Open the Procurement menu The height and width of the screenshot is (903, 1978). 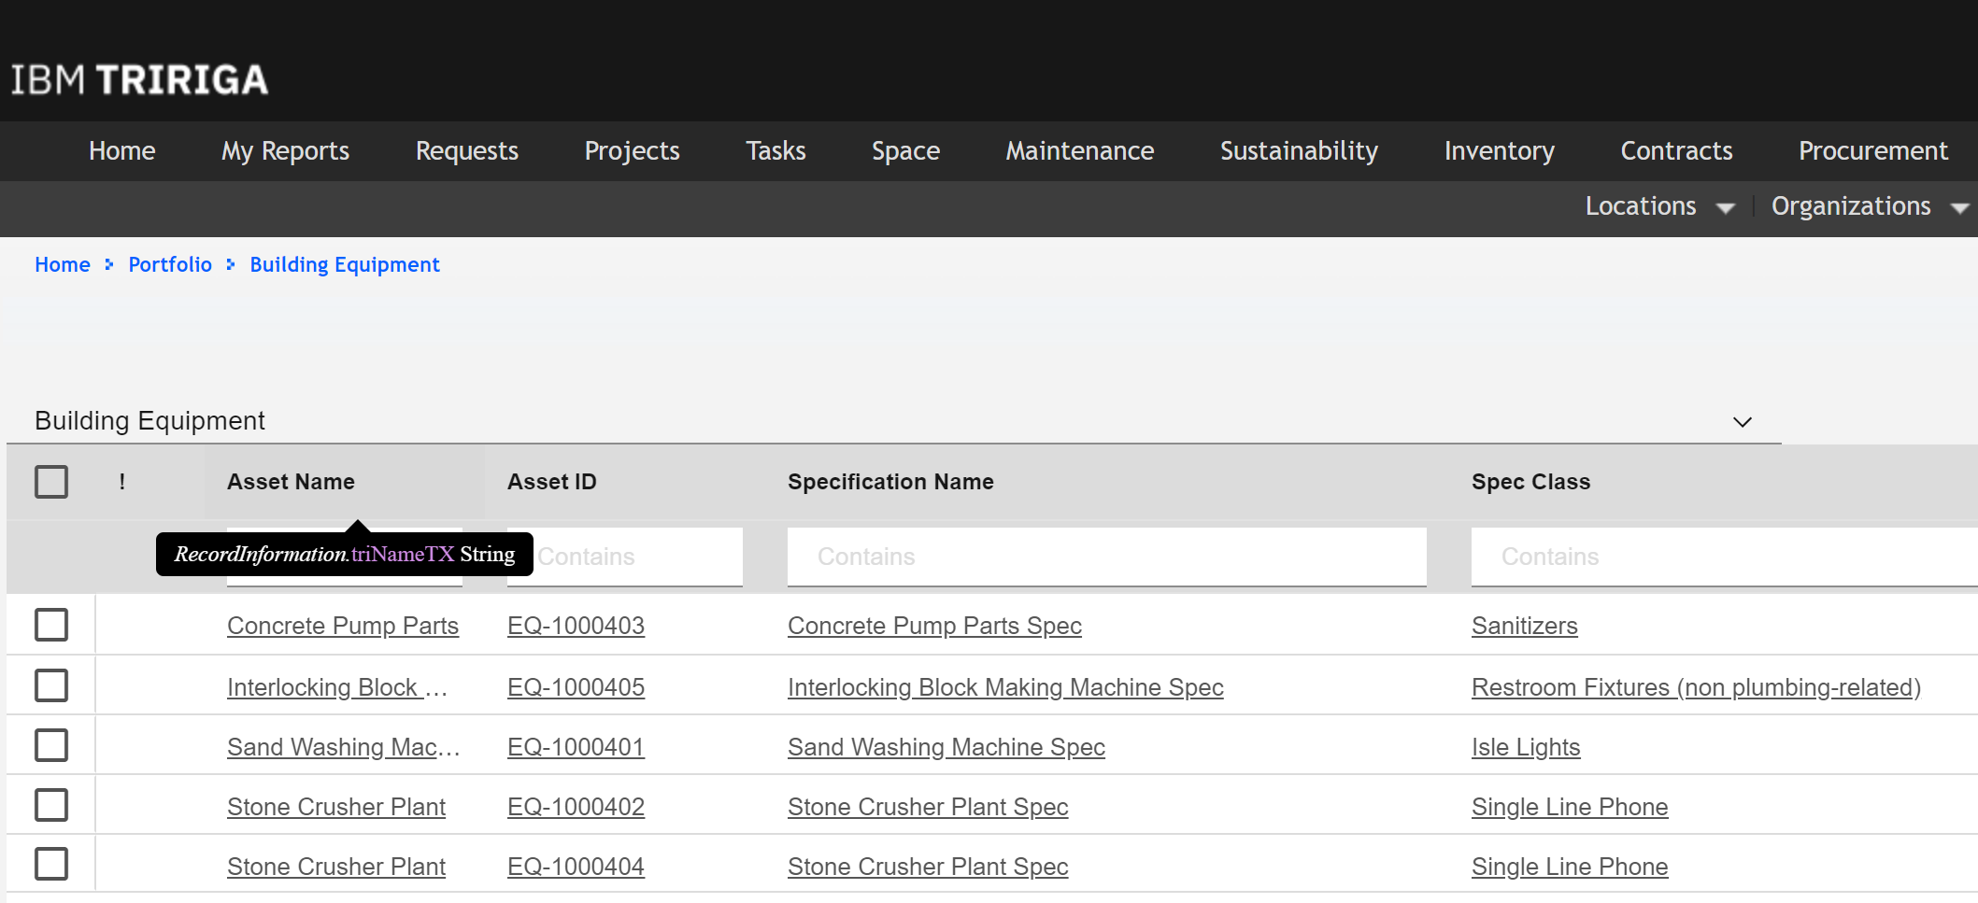coord(1872,150)
